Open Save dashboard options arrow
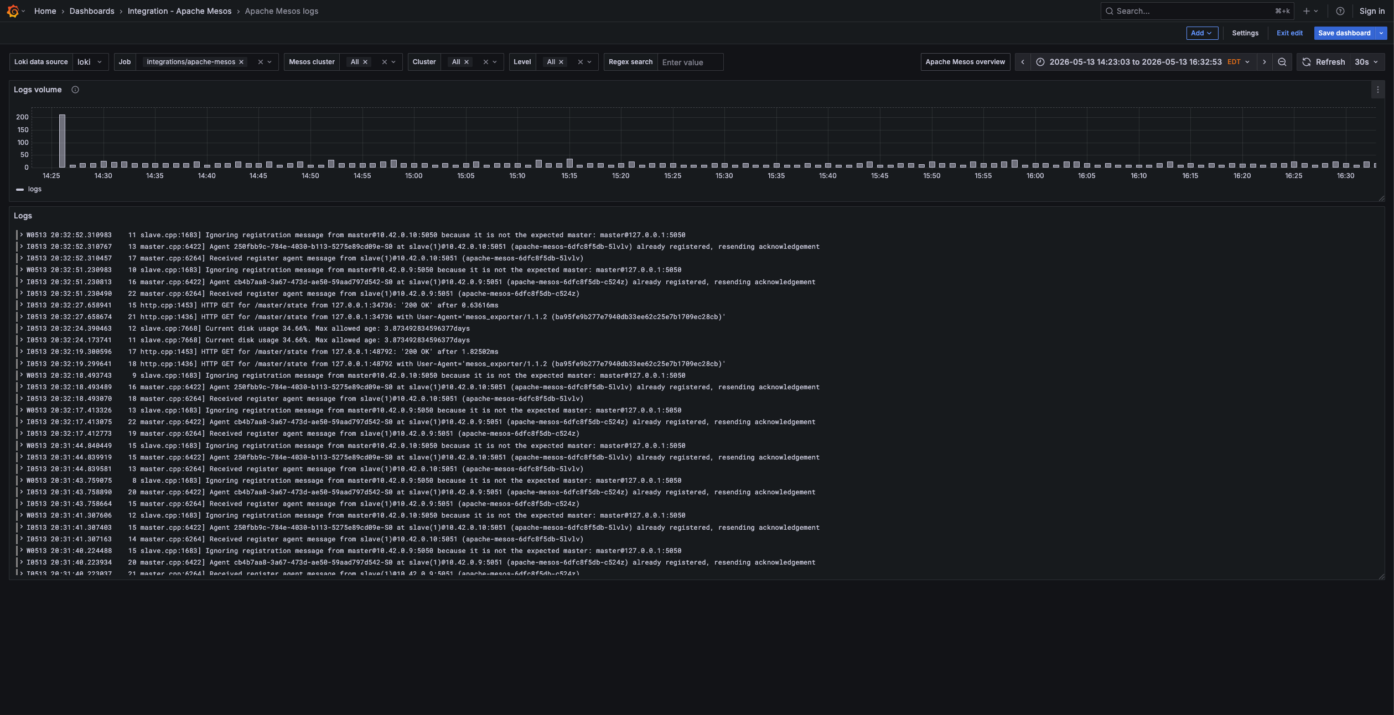The image size is (1394, 715). pyautogui.click(x=1381, y=33)
